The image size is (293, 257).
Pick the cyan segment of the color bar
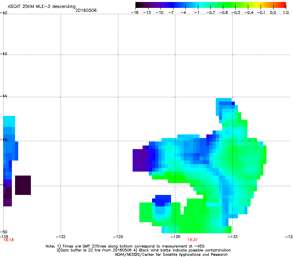coord(201,5)
